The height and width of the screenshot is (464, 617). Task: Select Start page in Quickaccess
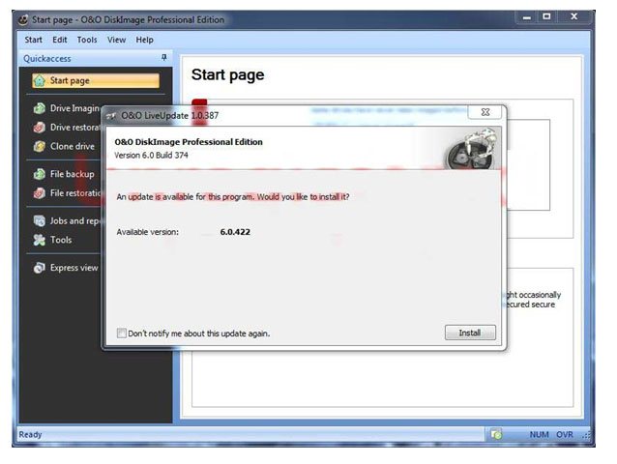(x=96, y=80)
